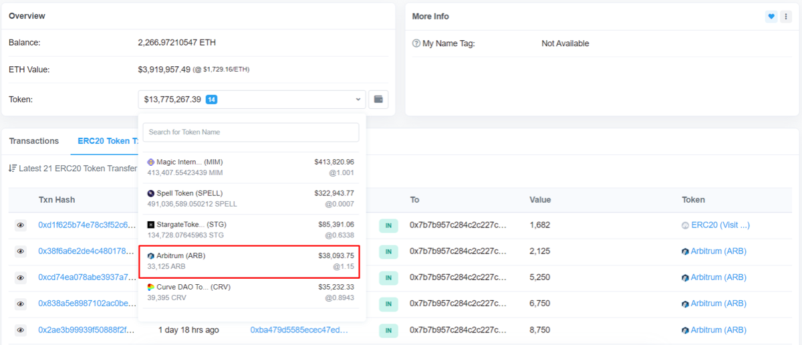
Task: Open the Arbitrum (ARB) link in the 2,125 row
Action: point(718,251)
